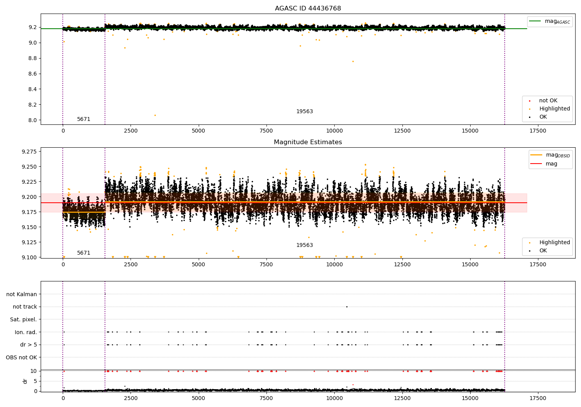
Task: Click the 'Ion. rad.' row label
Action: [26, 332]
